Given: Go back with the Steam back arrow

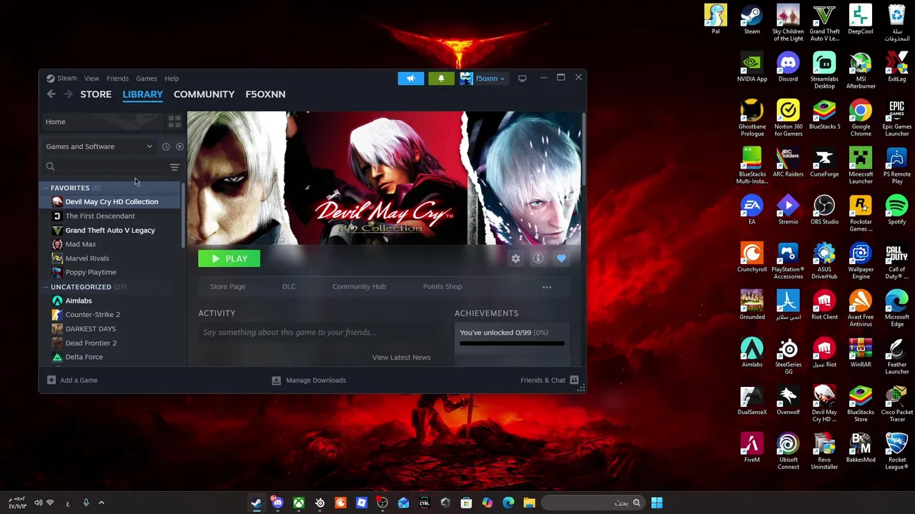Looking at the screenshot, I should [x=51, y=94].
